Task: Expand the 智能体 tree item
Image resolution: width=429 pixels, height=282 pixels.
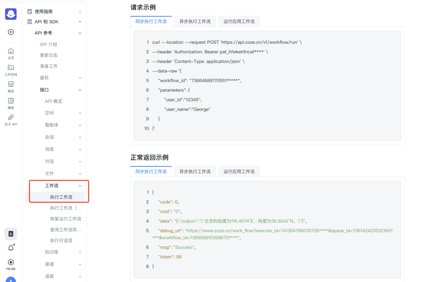Action: [x=63, y=125]
